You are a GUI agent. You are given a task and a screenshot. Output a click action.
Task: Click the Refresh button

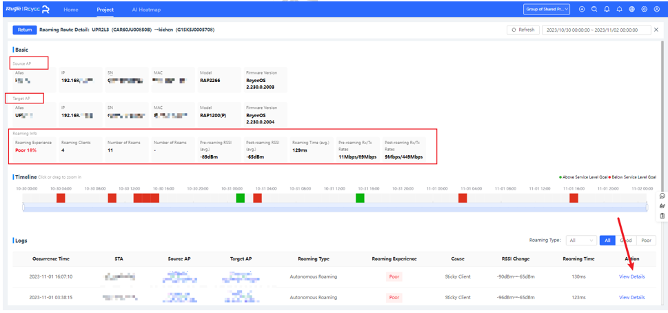click(523, 30)
